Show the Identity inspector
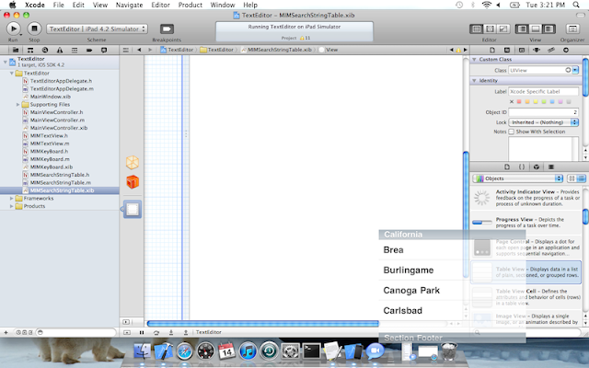The width and height of the screenshot is (589, 368). (x=522, y=50)
